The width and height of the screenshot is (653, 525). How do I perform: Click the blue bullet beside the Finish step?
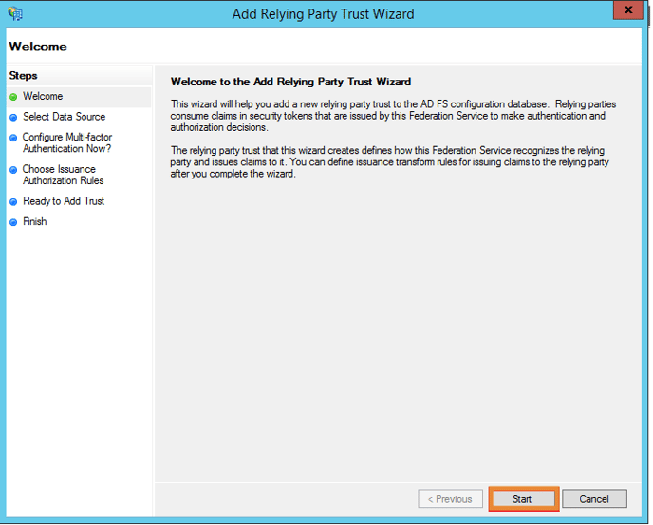(x=13, y=222)
